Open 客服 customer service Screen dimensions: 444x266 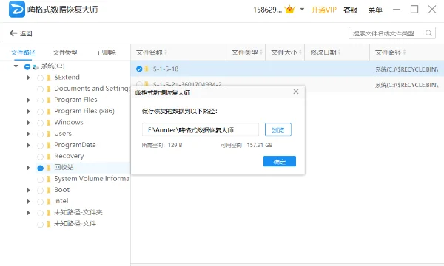[x=350, y=10]
